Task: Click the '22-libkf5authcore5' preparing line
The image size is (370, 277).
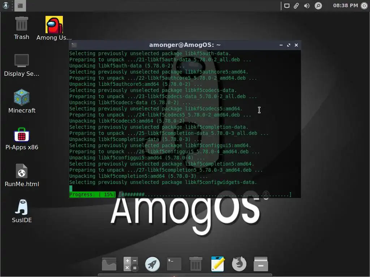Action: point(163,78)
